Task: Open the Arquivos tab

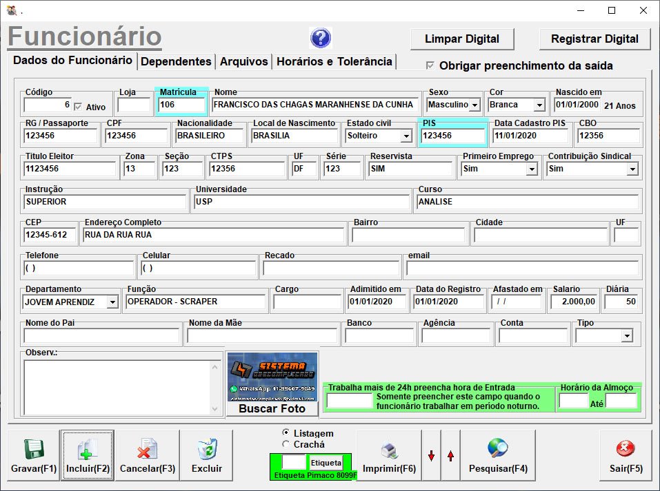Action: (x=243, y=61)
